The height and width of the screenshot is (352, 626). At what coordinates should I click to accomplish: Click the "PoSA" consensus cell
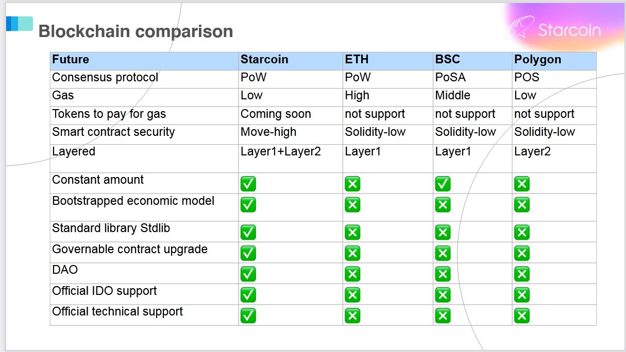pyautogui.click(x=450, y=78)
